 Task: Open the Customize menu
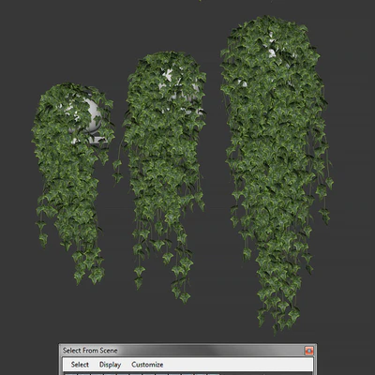coord(147,365)
